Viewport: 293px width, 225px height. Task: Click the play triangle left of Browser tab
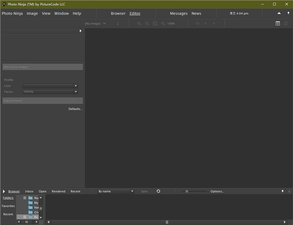click(4, 191)
